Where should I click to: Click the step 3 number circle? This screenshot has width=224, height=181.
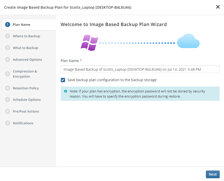8,48
